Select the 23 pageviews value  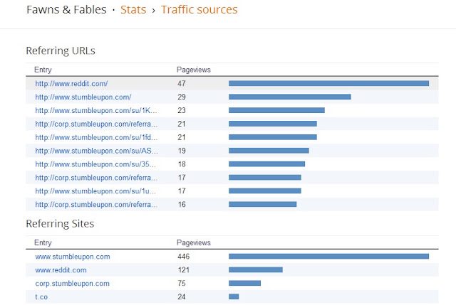pos(182,111)
